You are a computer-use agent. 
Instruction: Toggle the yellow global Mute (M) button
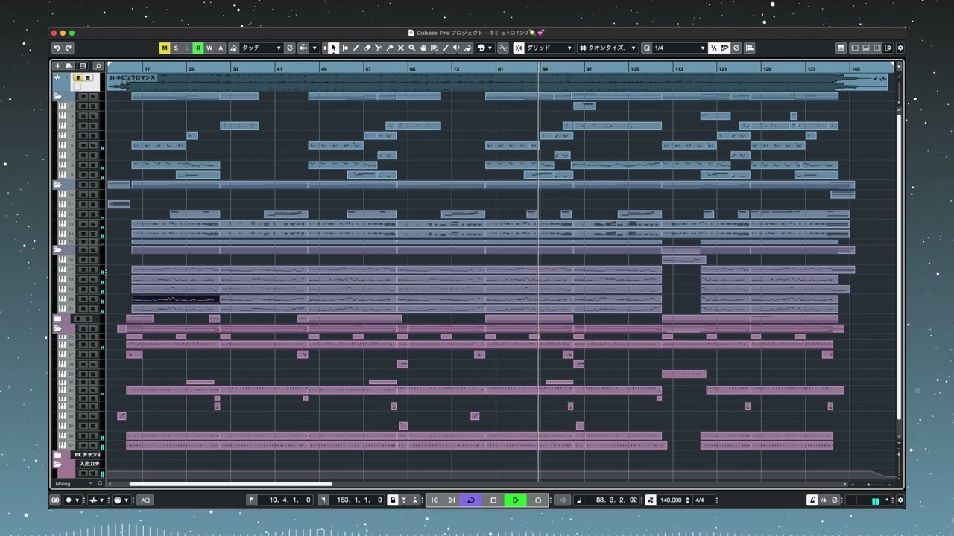click(x=165, y=48)
